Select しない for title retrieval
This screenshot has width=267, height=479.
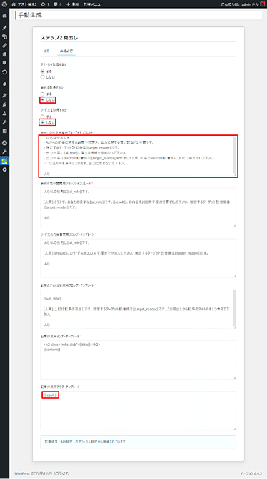tap(43, 77)
